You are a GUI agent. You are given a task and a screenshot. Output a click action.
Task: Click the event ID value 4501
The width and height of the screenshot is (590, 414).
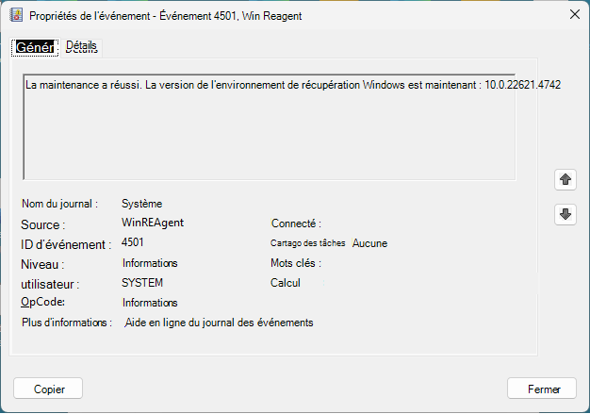coord(133,242)
